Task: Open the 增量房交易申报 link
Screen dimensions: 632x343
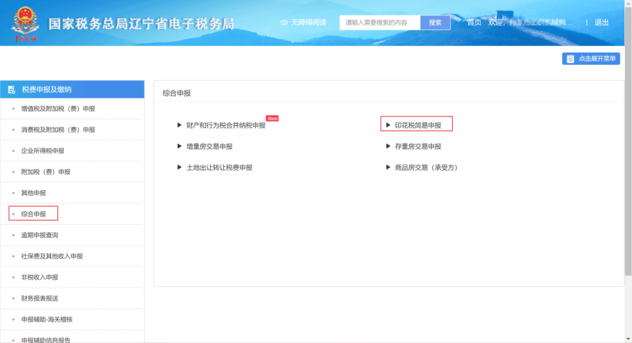Action: [x=209, y=146]
